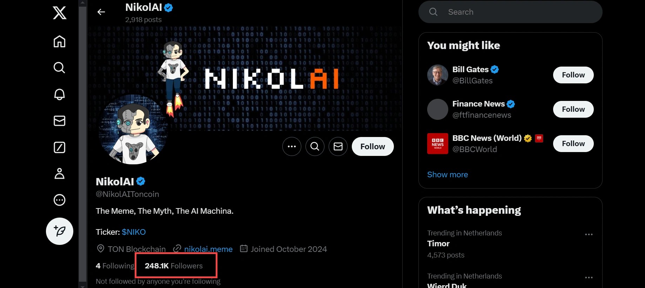Screen dimensions: 645x288
Task: Follow BBC News (World)
Action: click(x=573, y=144)
